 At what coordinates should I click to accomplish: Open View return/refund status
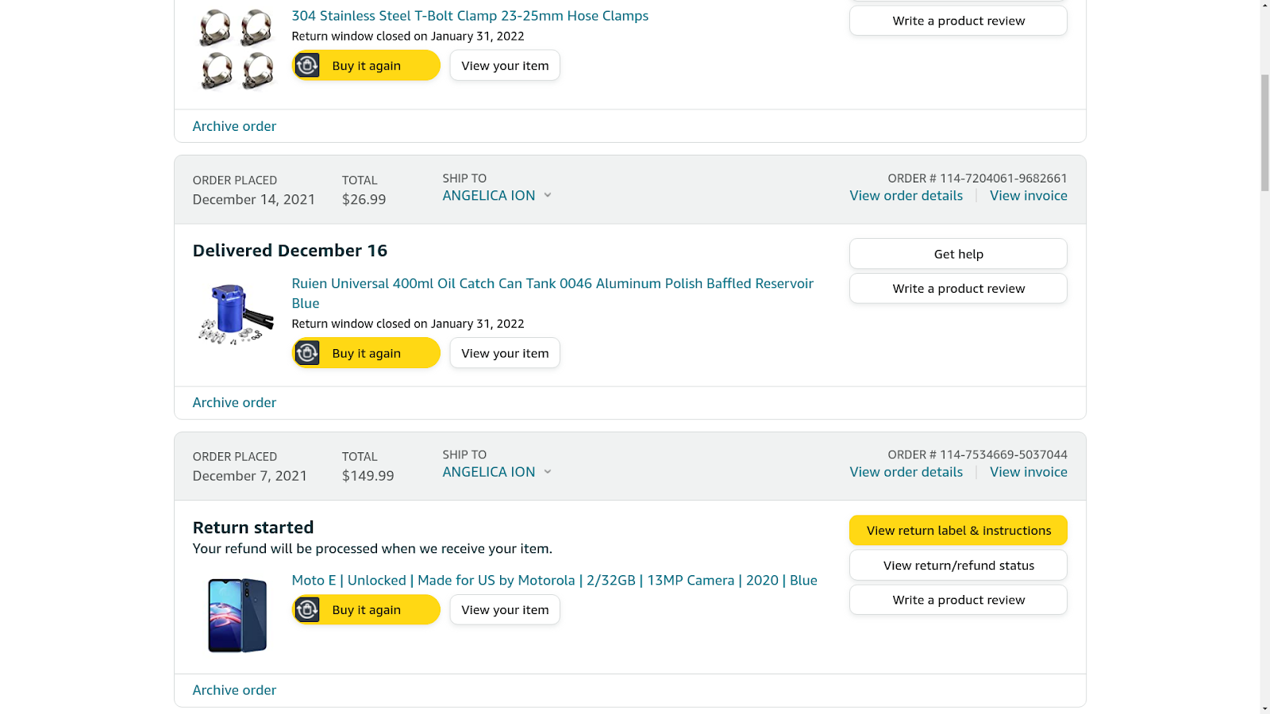coord(958,565)
